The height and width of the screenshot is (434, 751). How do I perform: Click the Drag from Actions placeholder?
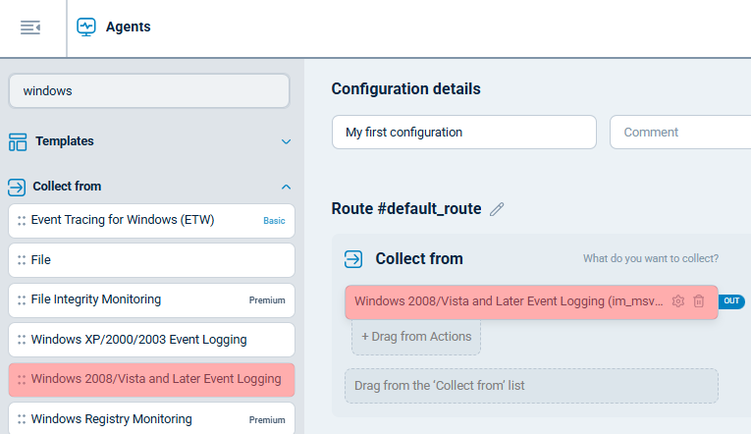[x=416, y=337]
